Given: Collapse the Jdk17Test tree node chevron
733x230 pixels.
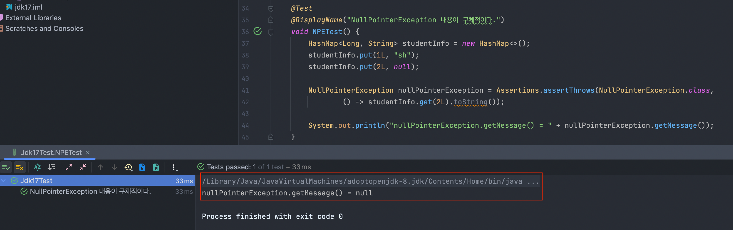Looking at the screenshot, I should 4,180.
